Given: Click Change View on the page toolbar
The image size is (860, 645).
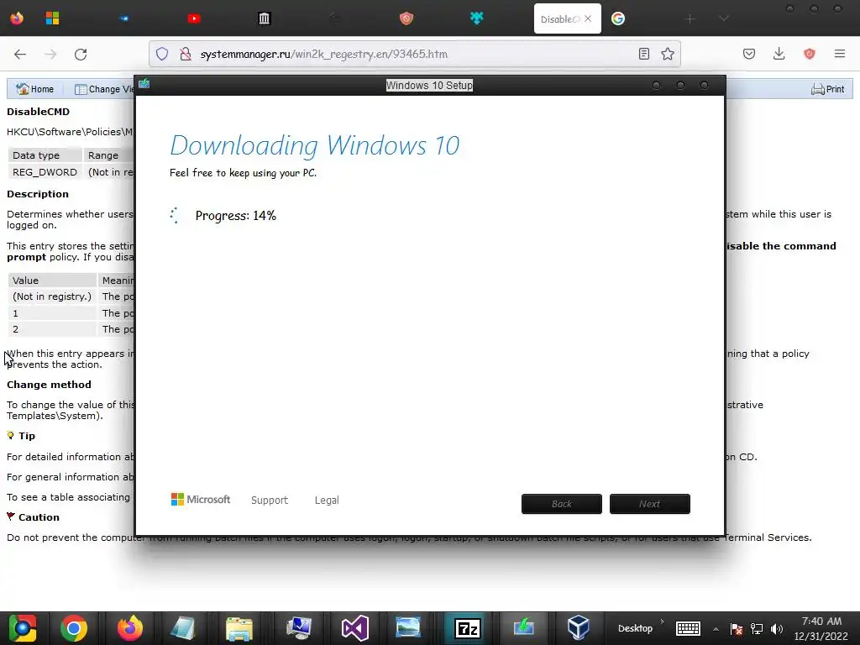Looking at the screenshot, I should tap(104, 89).
